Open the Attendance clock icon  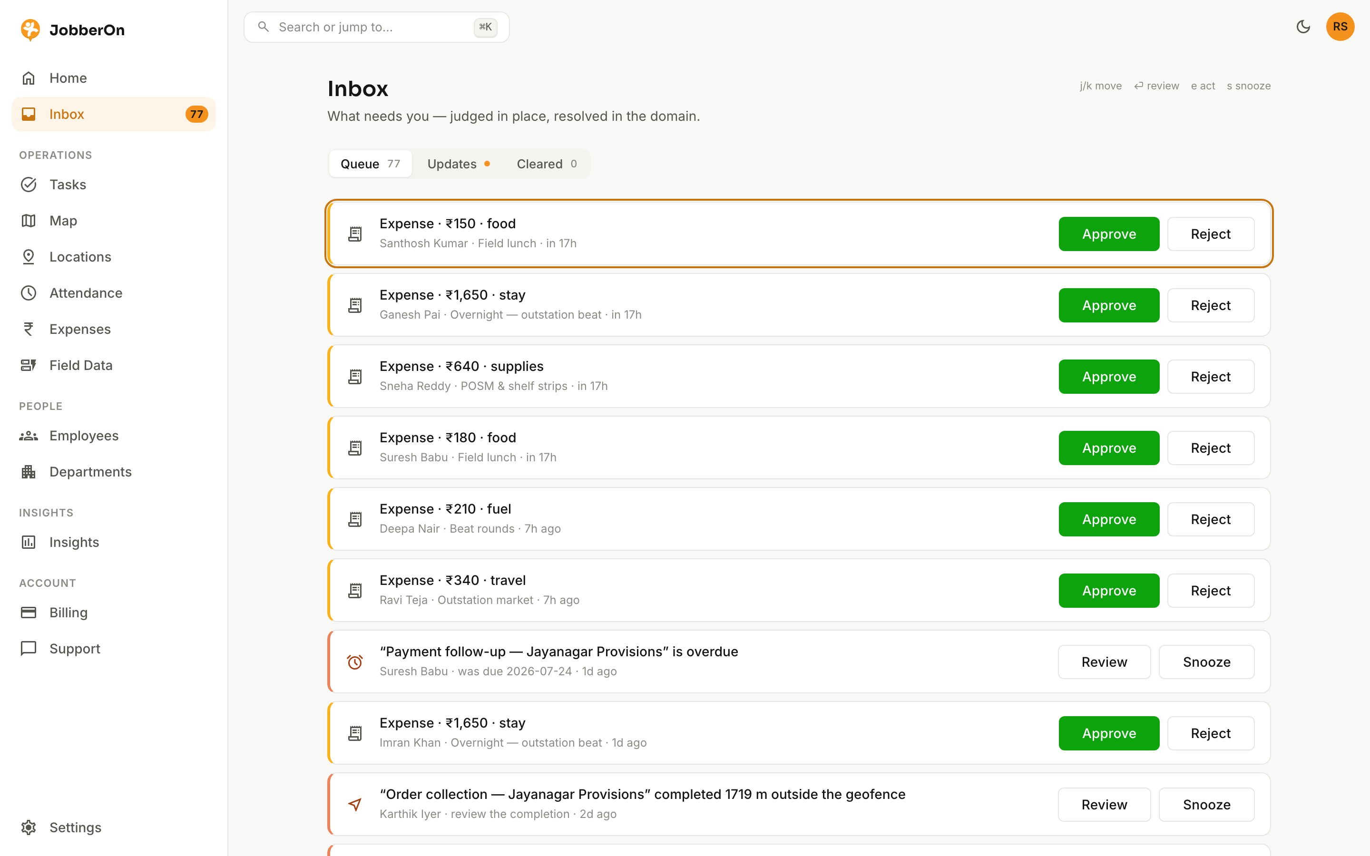coord(29,293)
